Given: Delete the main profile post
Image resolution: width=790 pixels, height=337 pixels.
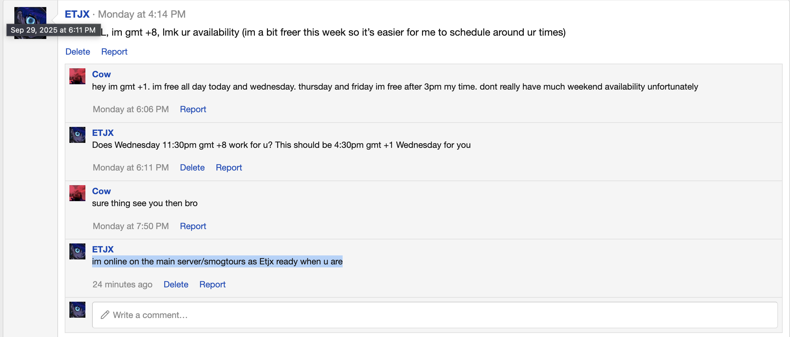Looking at the screenshot, I should click(x=78, y=52).
